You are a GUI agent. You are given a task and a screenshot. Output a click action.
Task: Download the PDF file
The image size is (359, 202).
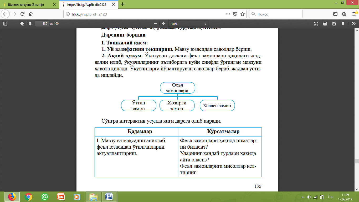coord(334,24)
